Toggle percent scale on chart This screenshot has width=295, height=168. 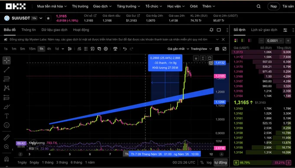tap(202, 162)
